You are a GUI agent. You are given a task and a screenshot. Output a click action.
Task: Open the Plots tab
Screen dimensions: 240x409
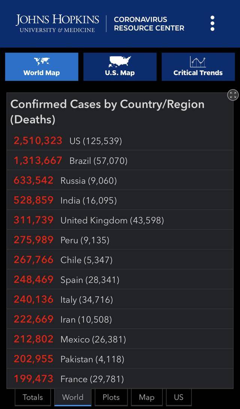click(x=111, y=397)
